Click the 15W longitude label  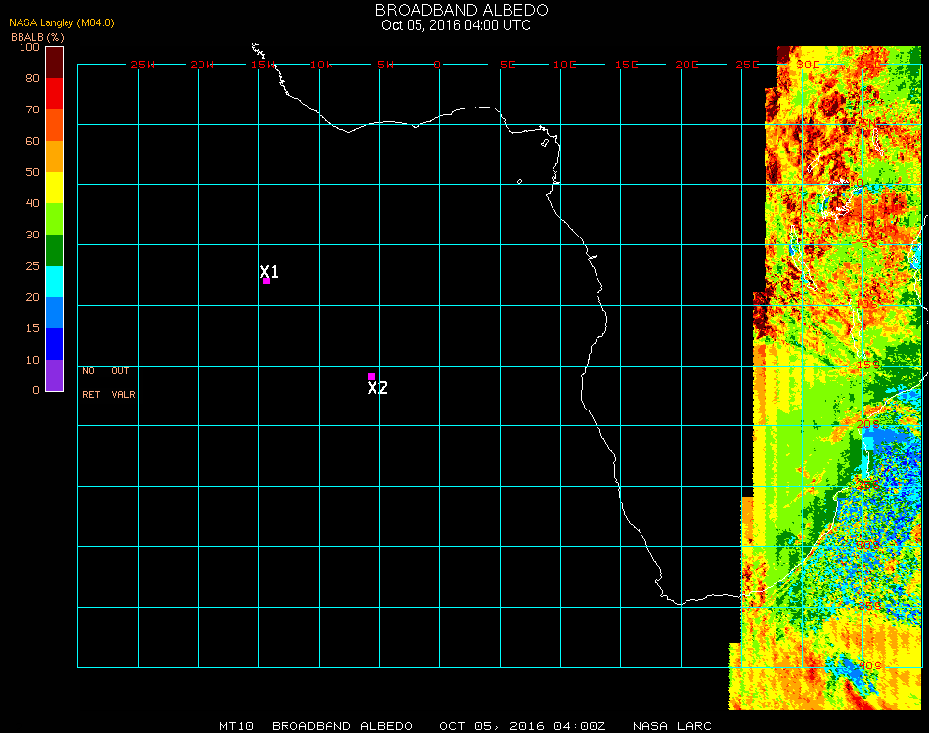click(263, 65)
